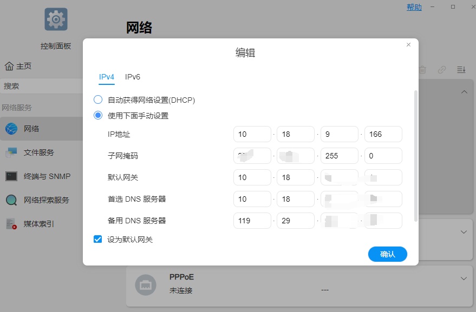Click the 确认 confirm button

388,254
